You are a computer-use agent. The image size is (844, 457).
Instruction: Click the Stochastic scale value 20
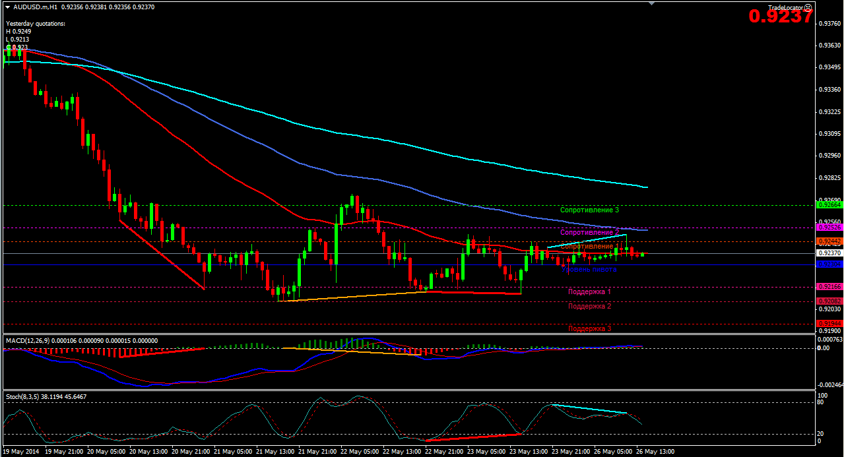822,433
